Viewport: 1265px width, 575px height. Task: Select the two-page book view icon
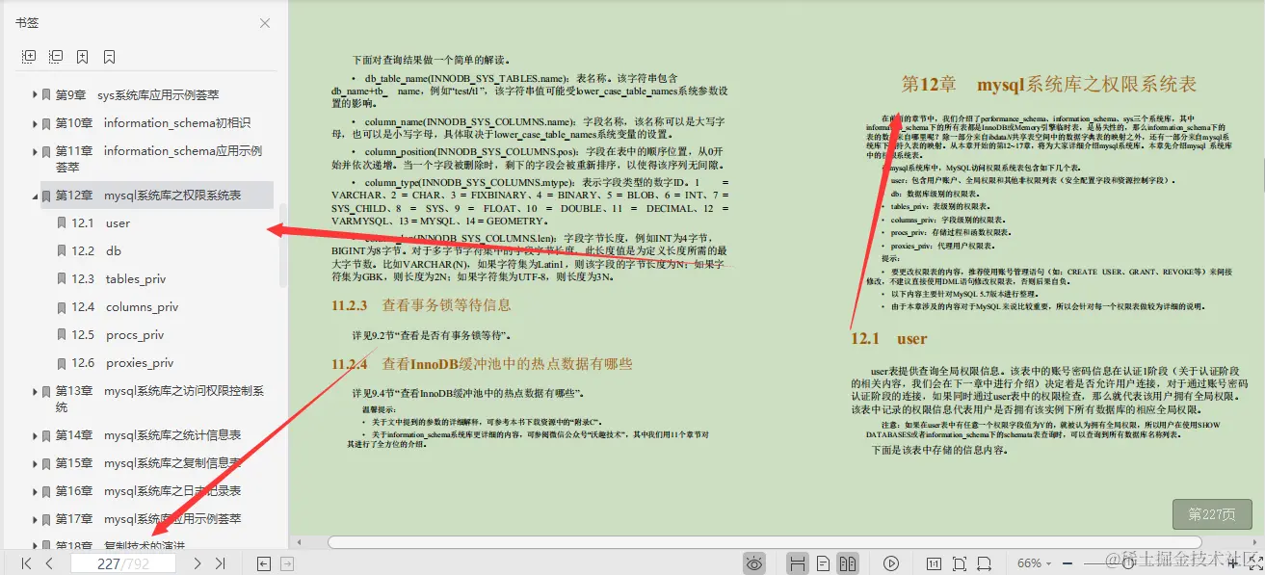[847, 562]
